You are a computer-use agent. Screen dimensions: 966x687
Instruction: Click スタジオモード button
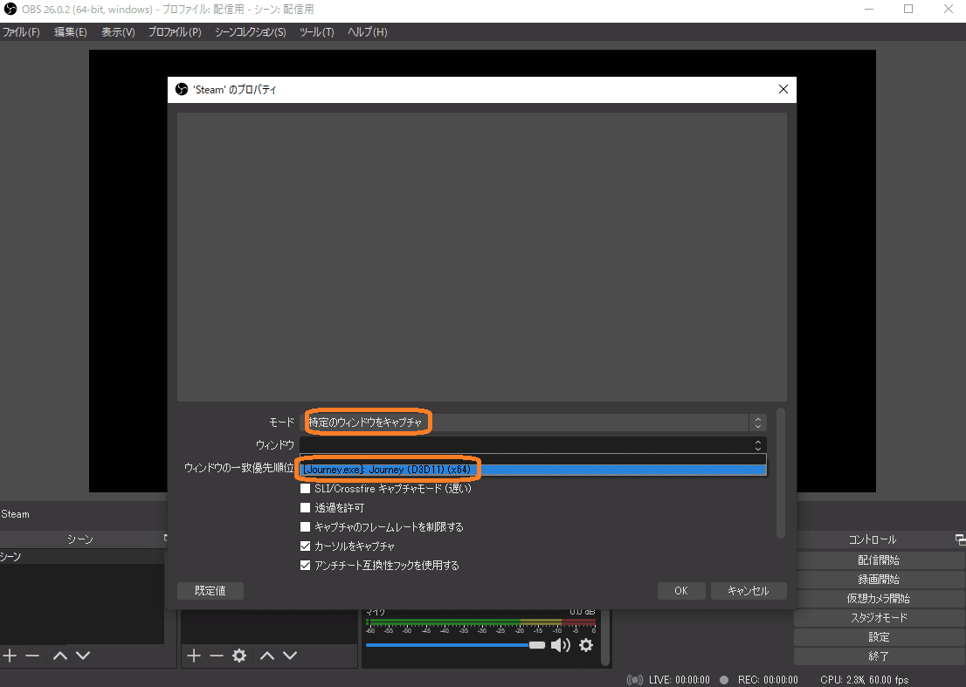click(x=880, y=617)
